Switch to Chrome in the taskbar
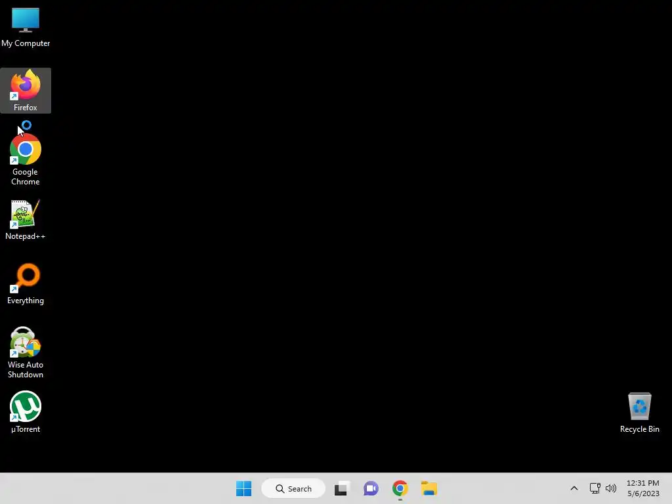 [x=400, y=488]
